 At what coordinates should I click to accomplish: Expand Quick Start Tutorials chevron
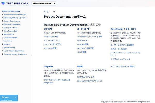pyautogui.click(x=3, y=28)
